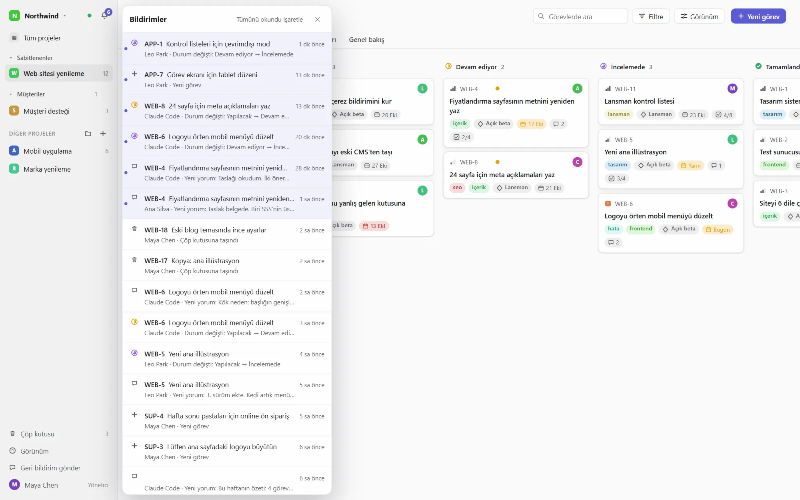
Task: Click urgent priority icon on WEB-6 card
Action: pos(608,204)
